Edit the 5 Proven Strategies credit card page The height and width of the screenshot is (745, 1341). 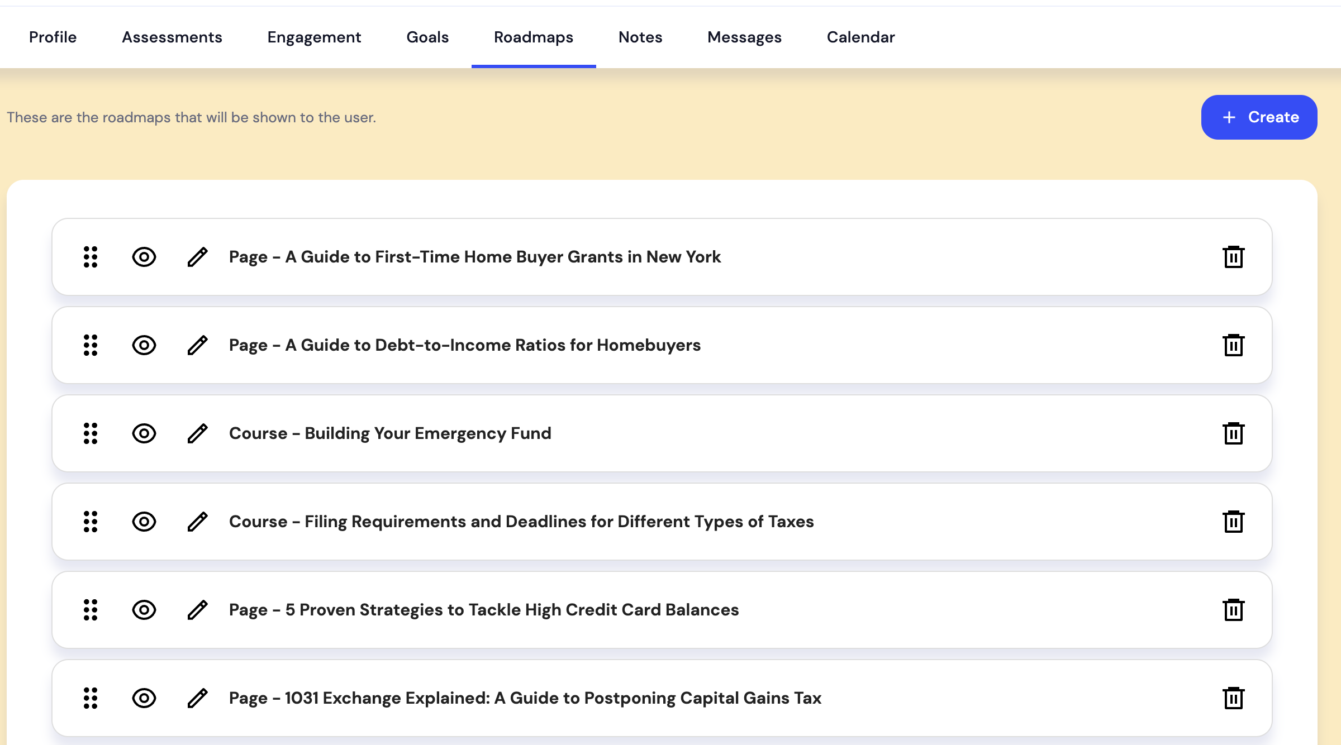pos(198,610)
